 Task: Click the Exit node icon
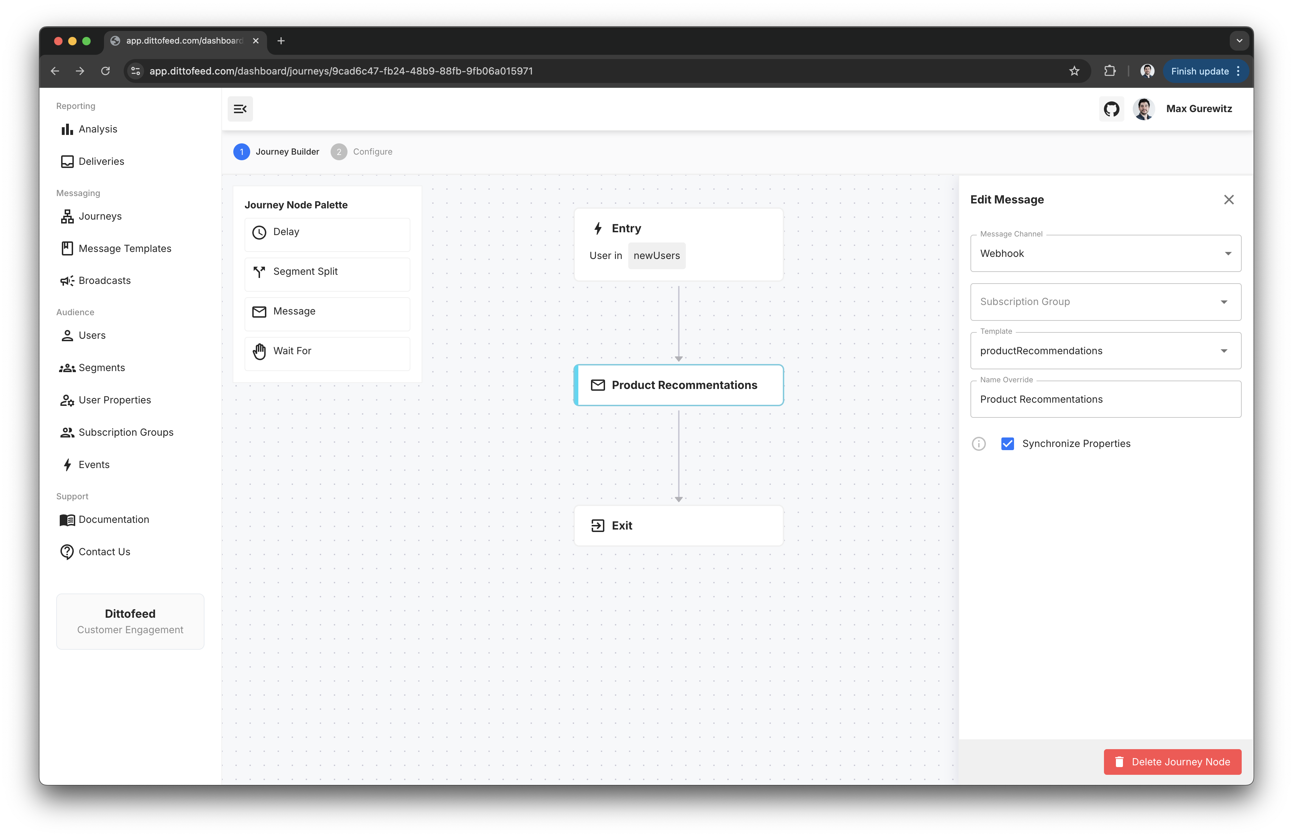[598, 526]
